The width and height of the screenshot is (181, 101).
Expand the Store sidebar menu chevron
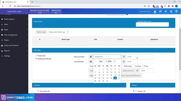click(27, 24)
